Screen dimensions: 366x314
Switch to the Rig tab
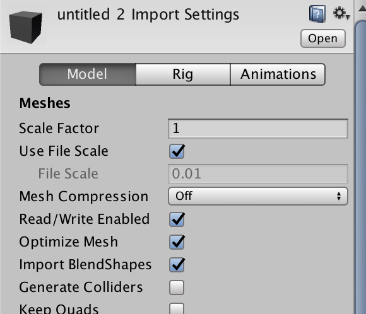point(183,74)
